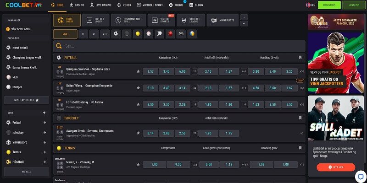This screenshot has height=183, width=367.
Task: Expand the Fotball sidebar category
Action: [x=44, y=123]
